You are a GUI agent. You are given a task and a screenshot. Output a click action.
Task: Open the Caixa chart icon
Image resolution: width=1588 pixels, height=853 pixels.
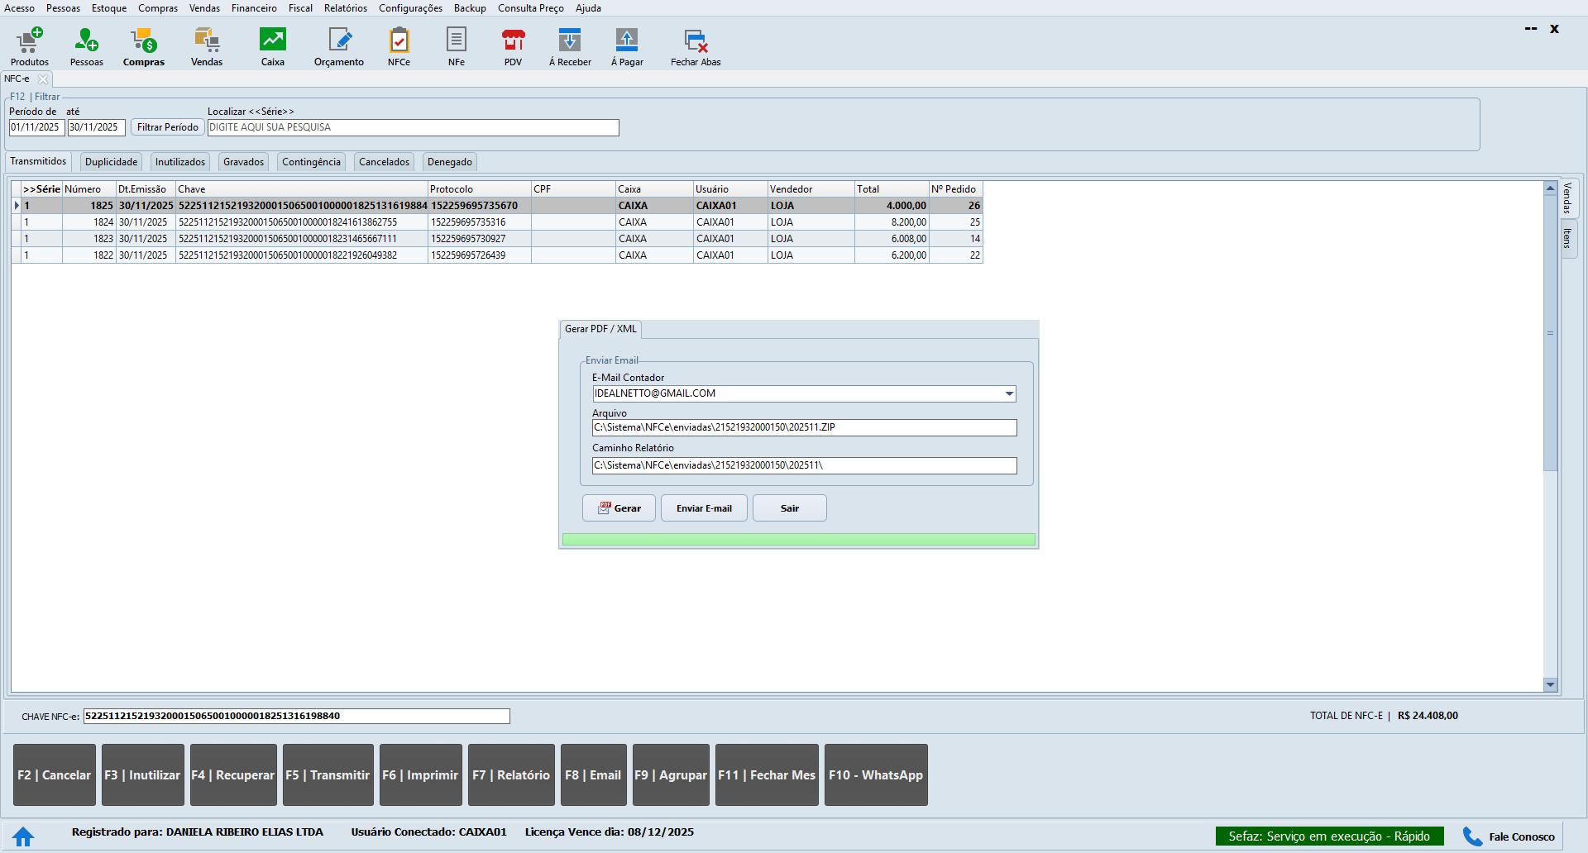[x=272, y=46]
